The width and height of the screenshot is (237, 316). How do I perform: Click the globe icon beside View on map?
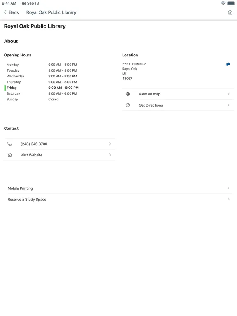click(128, 94)
